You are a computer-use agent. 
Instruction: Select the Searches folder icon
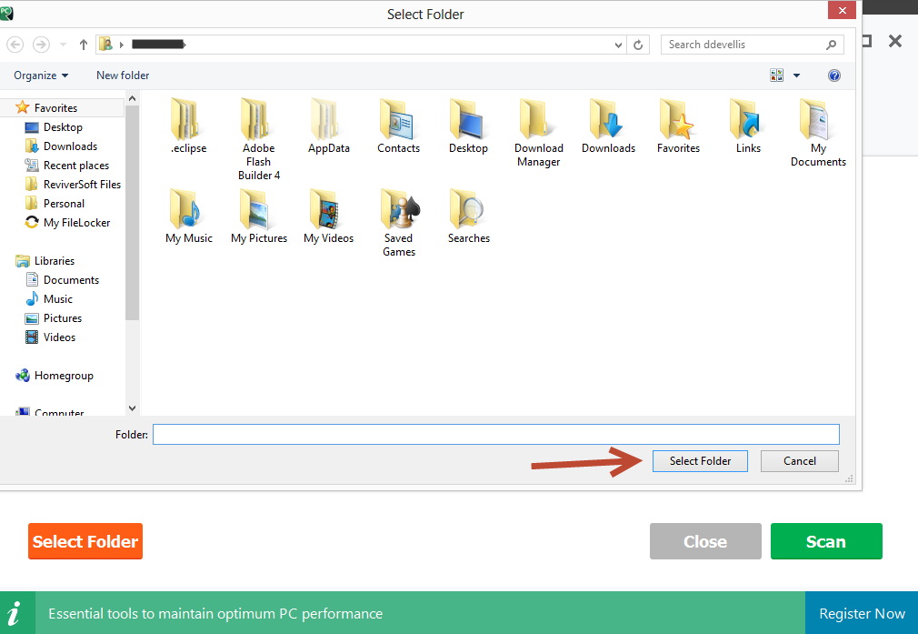[x=466, y=209]
